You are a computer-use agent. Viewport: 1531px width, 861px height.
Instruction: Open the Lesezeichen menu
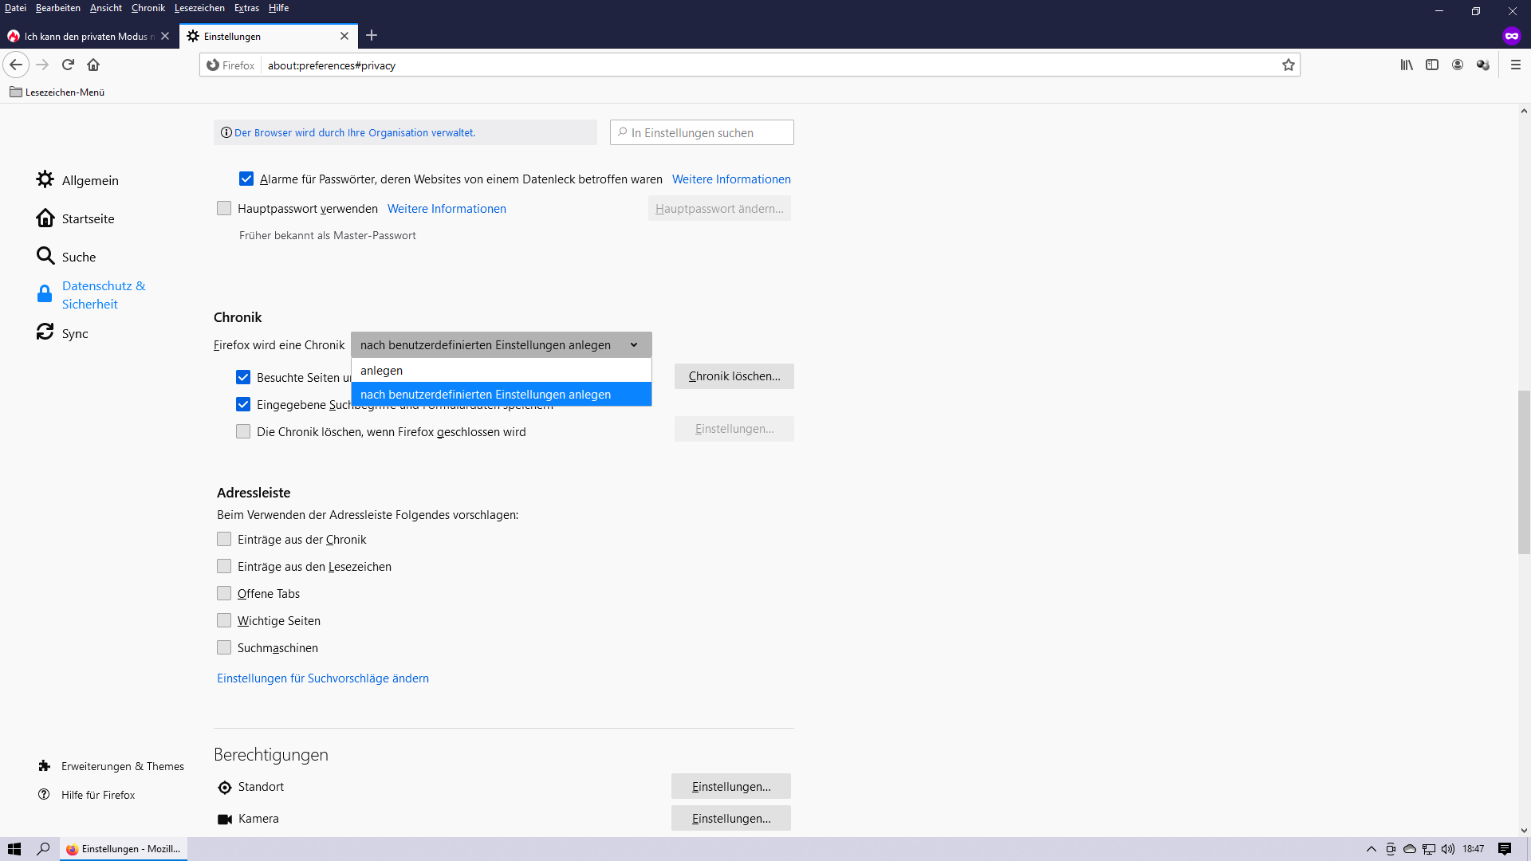click(199, 8)
